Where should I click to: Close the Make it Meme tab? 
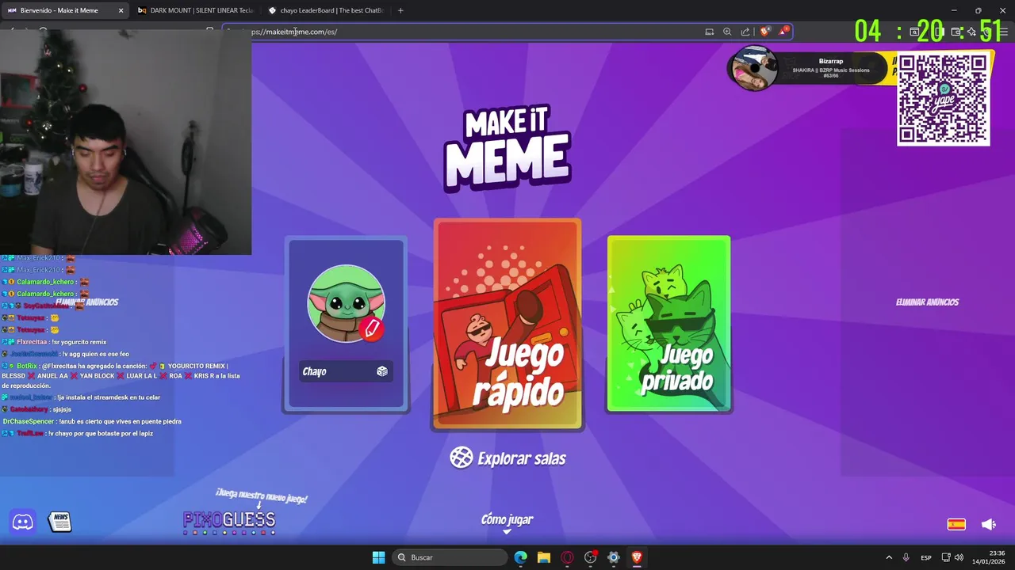pyautogui.click(x=121, y=10)
